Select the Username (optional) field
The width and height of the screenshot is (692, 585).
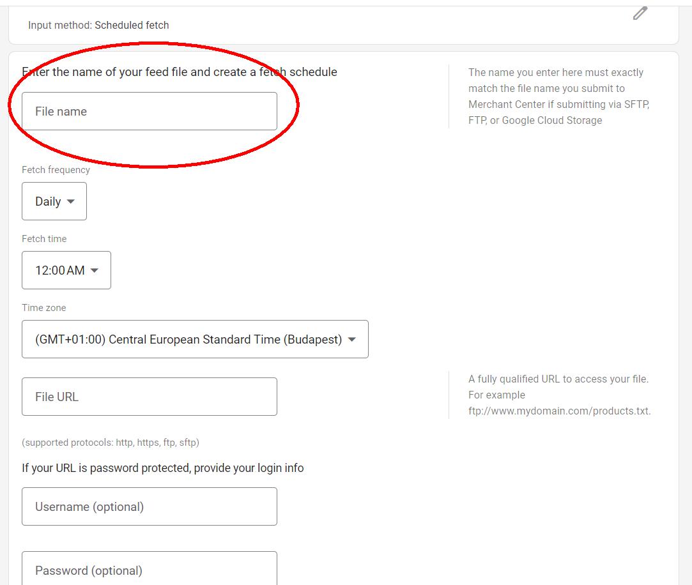coord(149,506)
